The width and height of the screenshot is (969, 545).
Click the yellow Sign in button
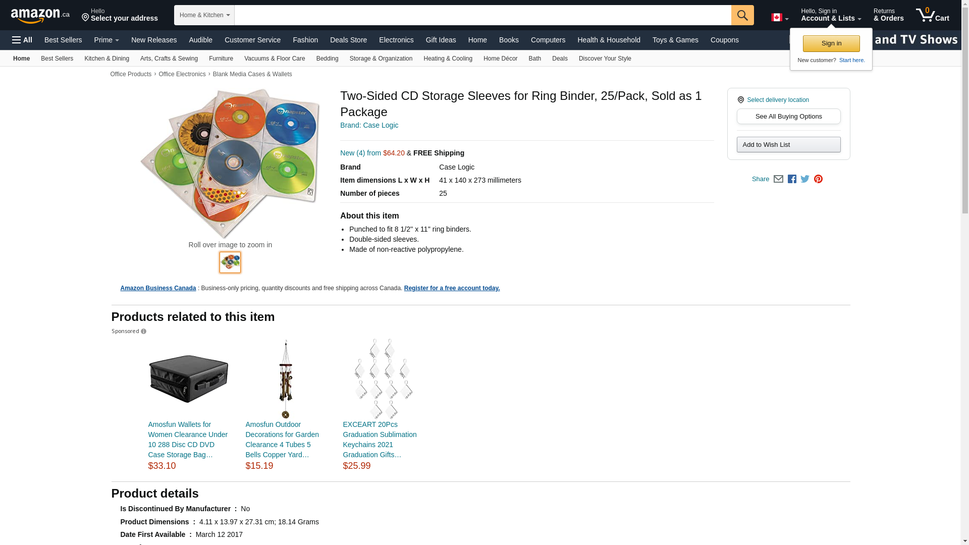[x=831, y=43]
